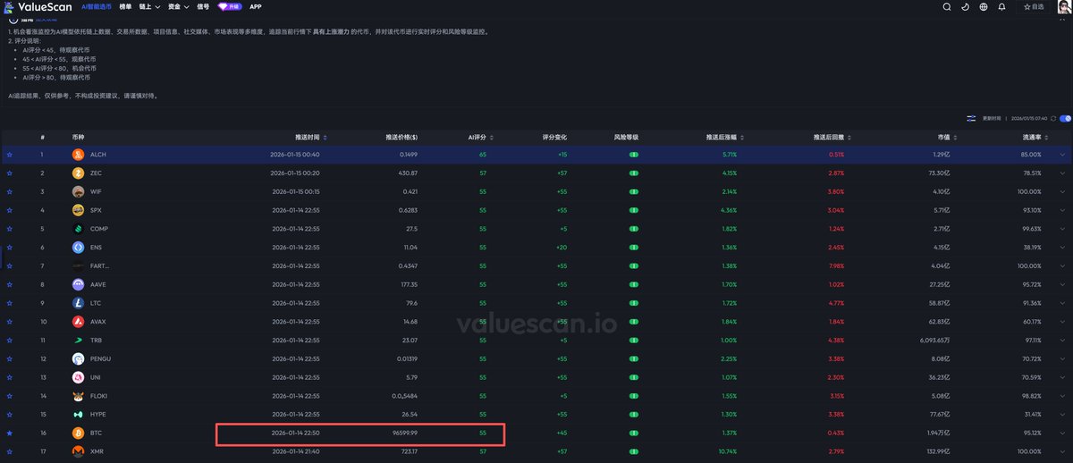Click the FART... coin name
The width and height of the screenshot is (1073, 463).
click(x=98, y=265)
